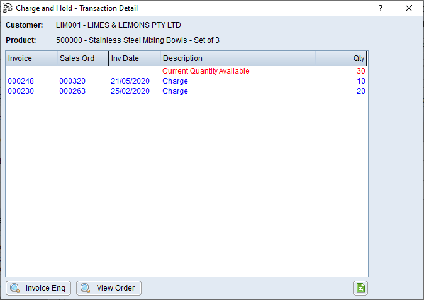Click the Excel export icon
This screenshot has height=300, width=424.
click(360, 288)
